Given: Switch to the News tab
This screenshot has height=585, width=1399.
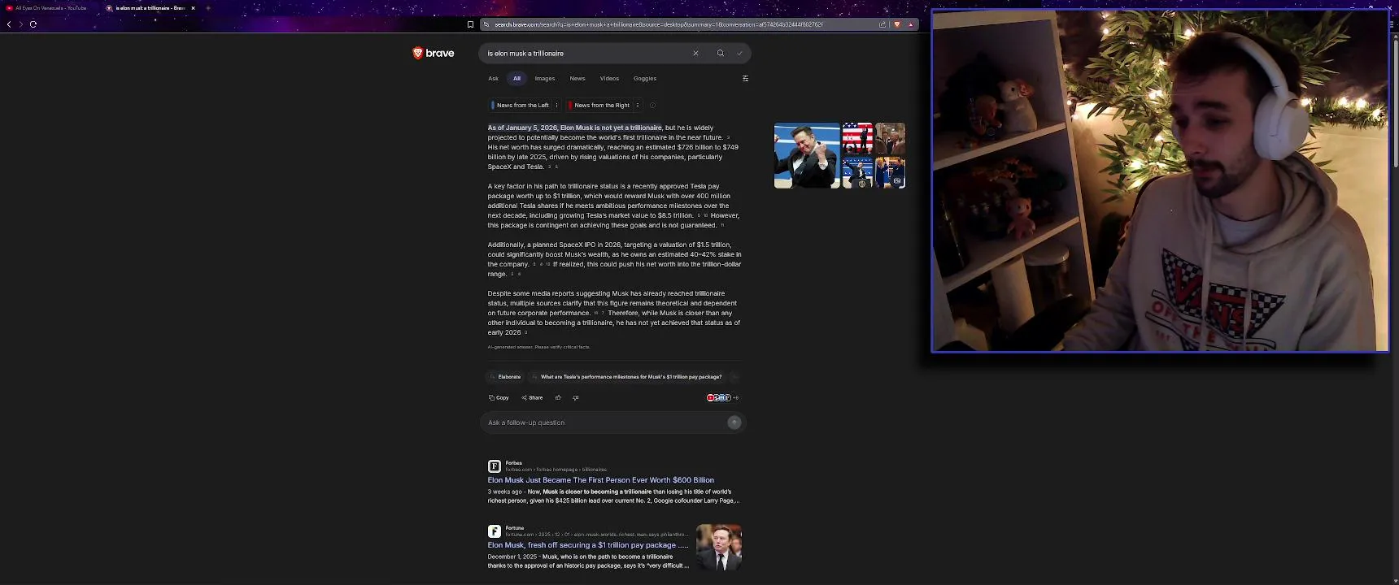Looking at the screenshot, I should pos(577,79).
